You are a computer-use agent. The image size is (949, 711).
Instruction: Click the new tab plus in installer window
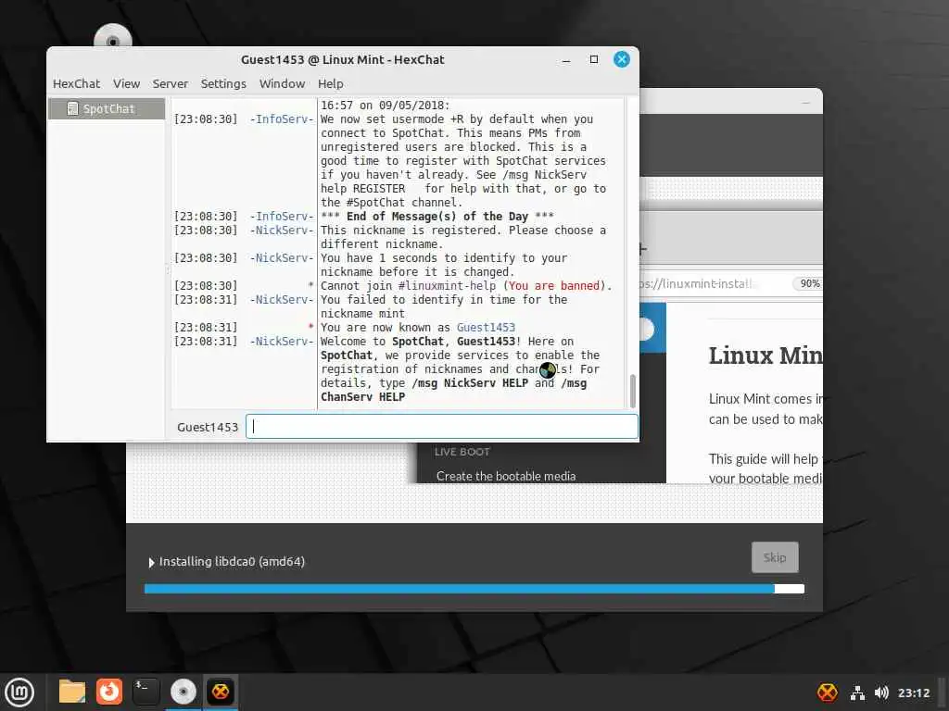click(643, 248)
